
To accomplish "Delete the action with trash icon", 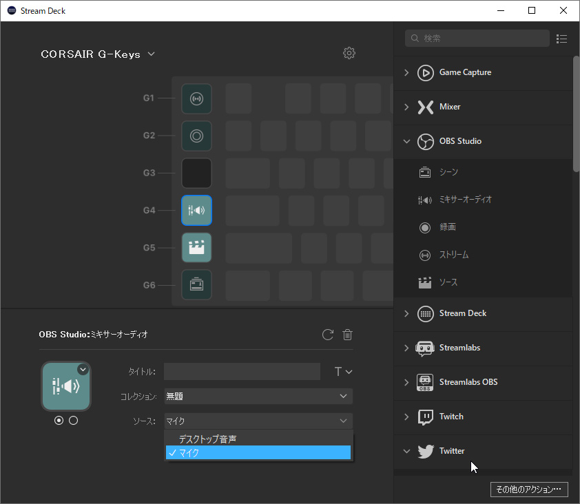I will (347, 335).
